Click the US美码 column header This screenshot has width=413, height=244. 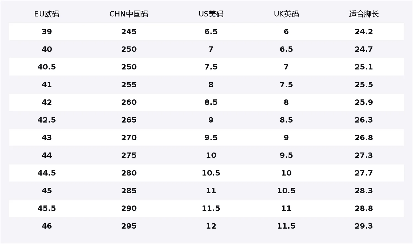click(211, 14)
